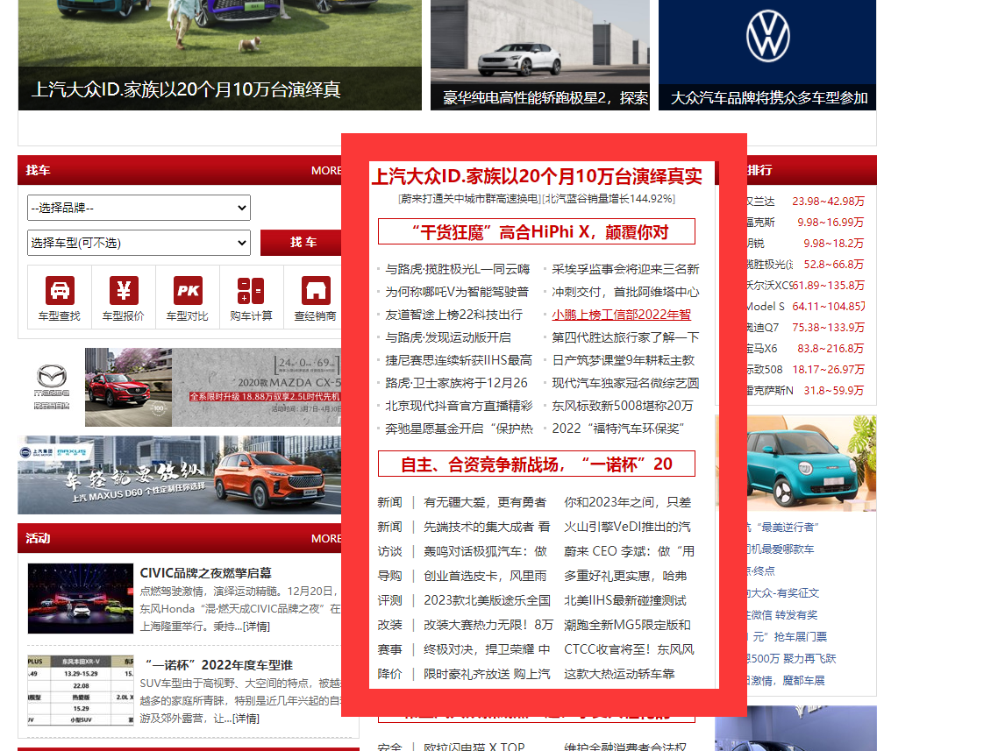Click the 赛事 category label
The image size is (998, 751).
pyautogui.click(x=389, y=649)
